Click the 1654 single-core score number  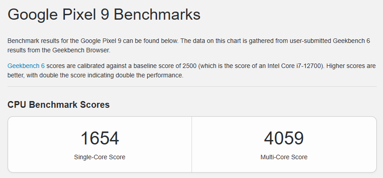(100, 139)
